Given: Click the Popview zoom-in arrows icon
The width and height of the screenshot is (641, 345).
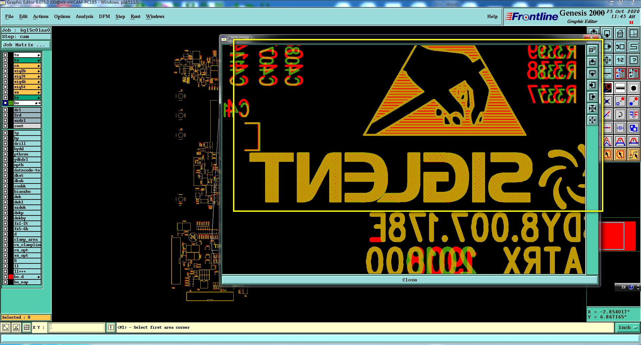Looking at the screenshot, I should (x=593, y=108).
